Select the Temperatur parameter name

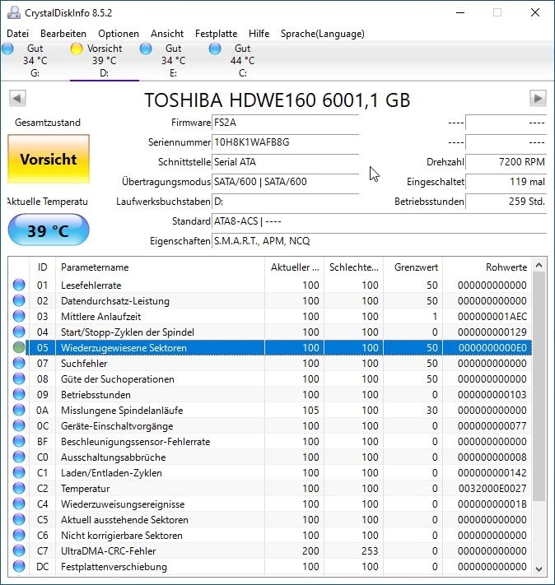85,489
